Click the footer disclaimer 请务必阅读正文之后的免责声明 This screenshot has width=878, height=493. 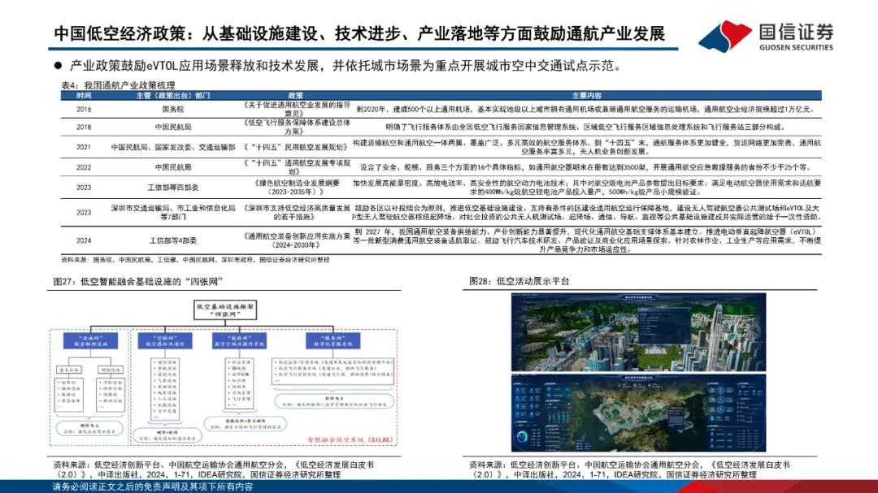pos(153,487)
